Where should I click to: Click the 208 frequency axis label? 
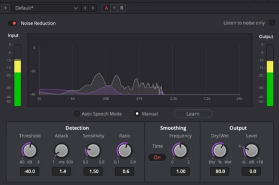coord(106,99)
